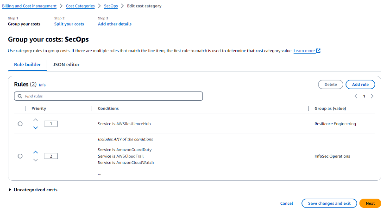Select the Resilience Engineering rule radio button
The image size is (390, 219).
point(20,124)
